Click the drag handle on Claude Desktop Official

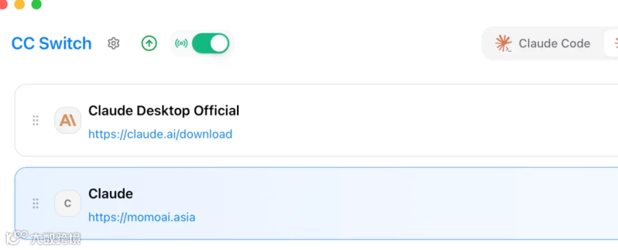36,120
